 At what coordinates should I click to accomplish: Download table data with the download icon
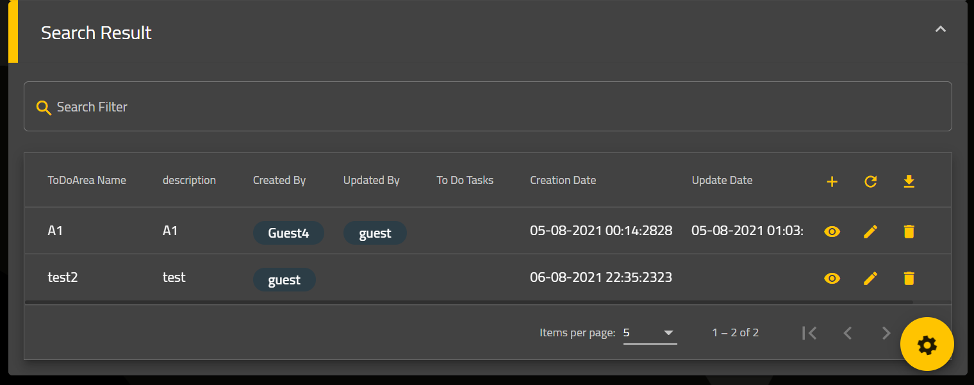tap(909, 182)
